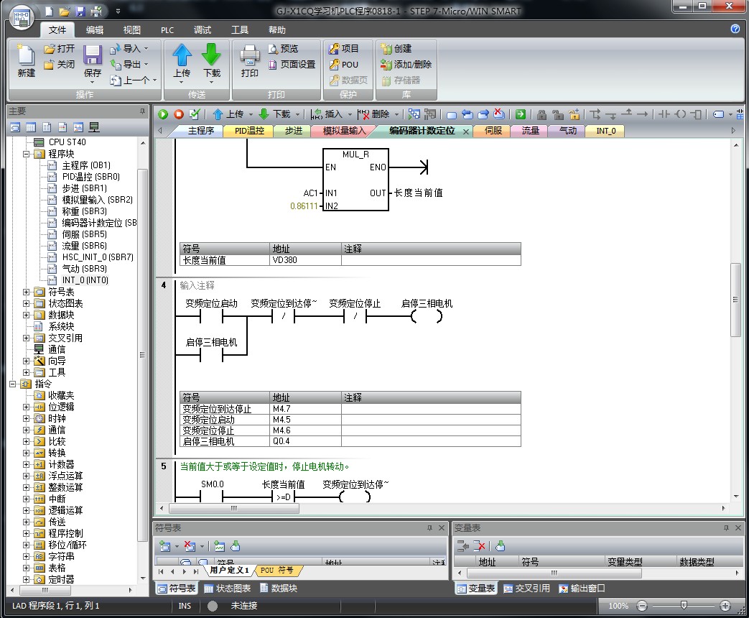Expand the 位逻辑 instruction folder
The height and width of the screenshot is (618, 749).
pyautogui.click(x=27, y=407)
